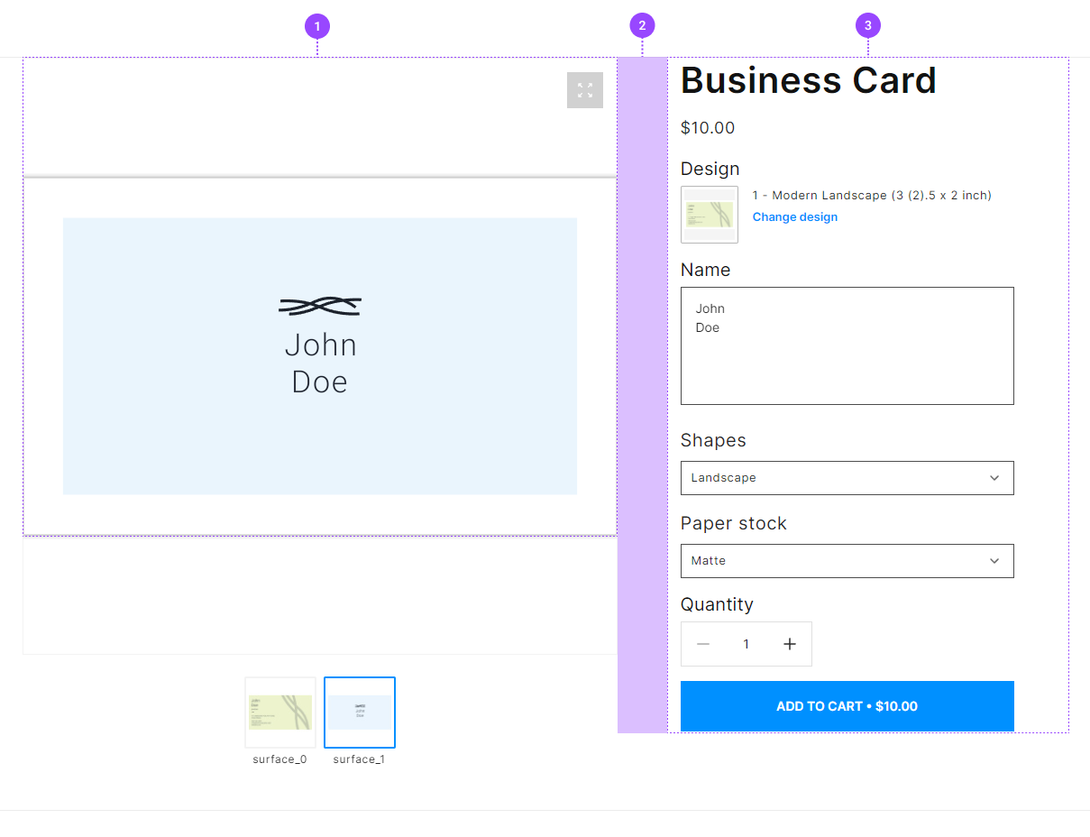Image resolution: width=1090 pixels, height=837 pixels.
Task: Click the Paper stock label
Action: (734, 524)
